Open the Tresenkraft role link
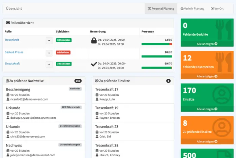The height and width of the screenshot is (158, 236). pos(12,40)
